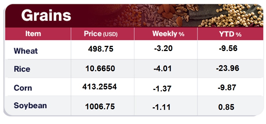This screenshot has width=266, height=124.
Task: Select the Price (USD) column header
Action: point(101,34)
